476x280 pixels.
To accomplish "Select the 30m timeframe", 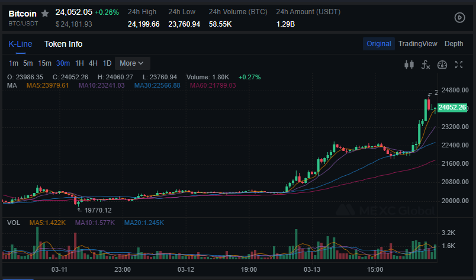I will coord(63,63).
